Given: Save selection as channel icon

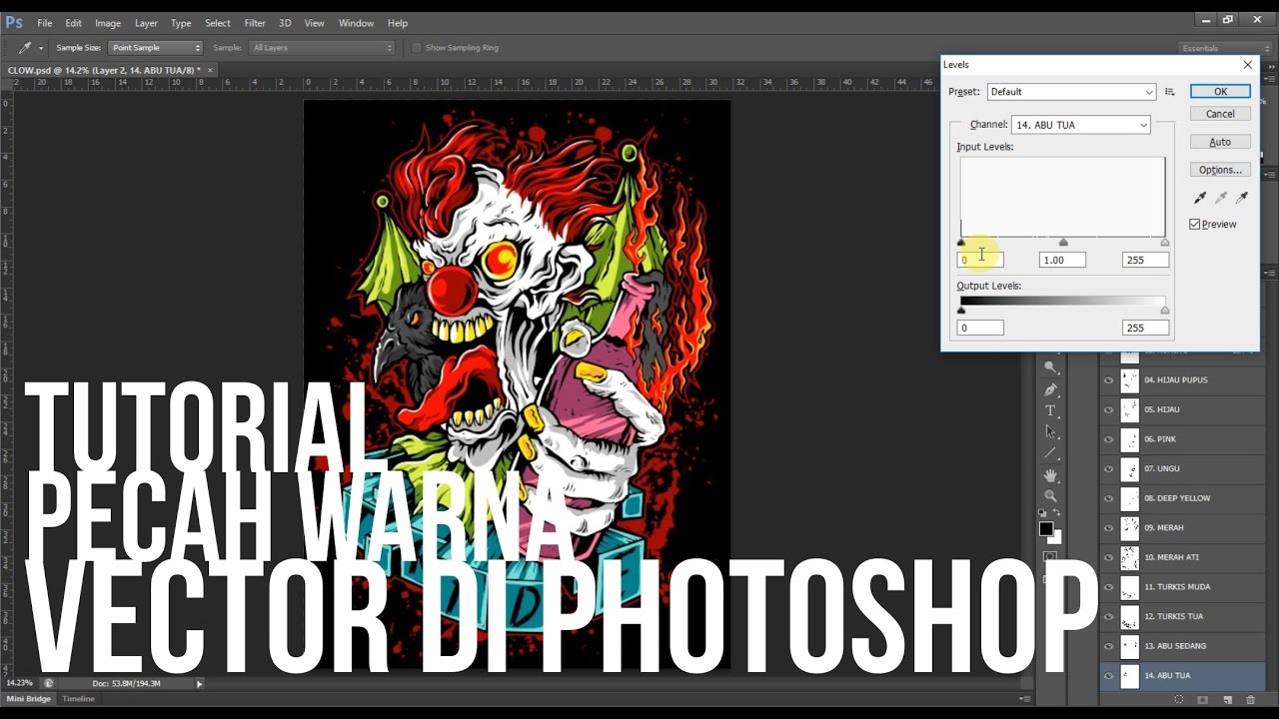Looking at the screenshot, I should click(1202, 700).
